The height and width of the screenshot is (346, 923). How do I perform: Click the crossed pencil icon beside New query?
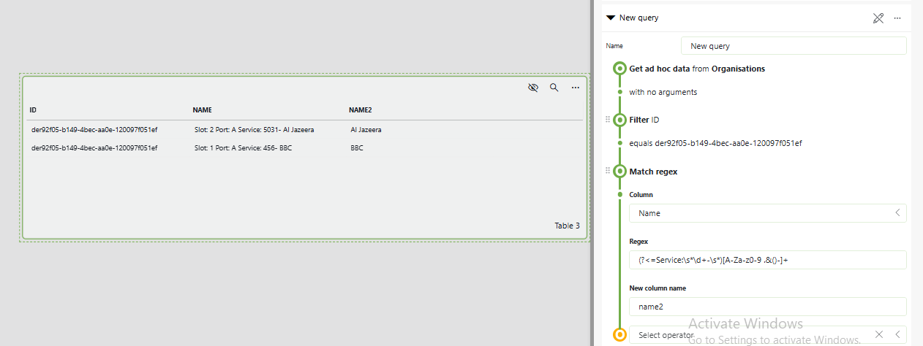(x=878, y=18)
